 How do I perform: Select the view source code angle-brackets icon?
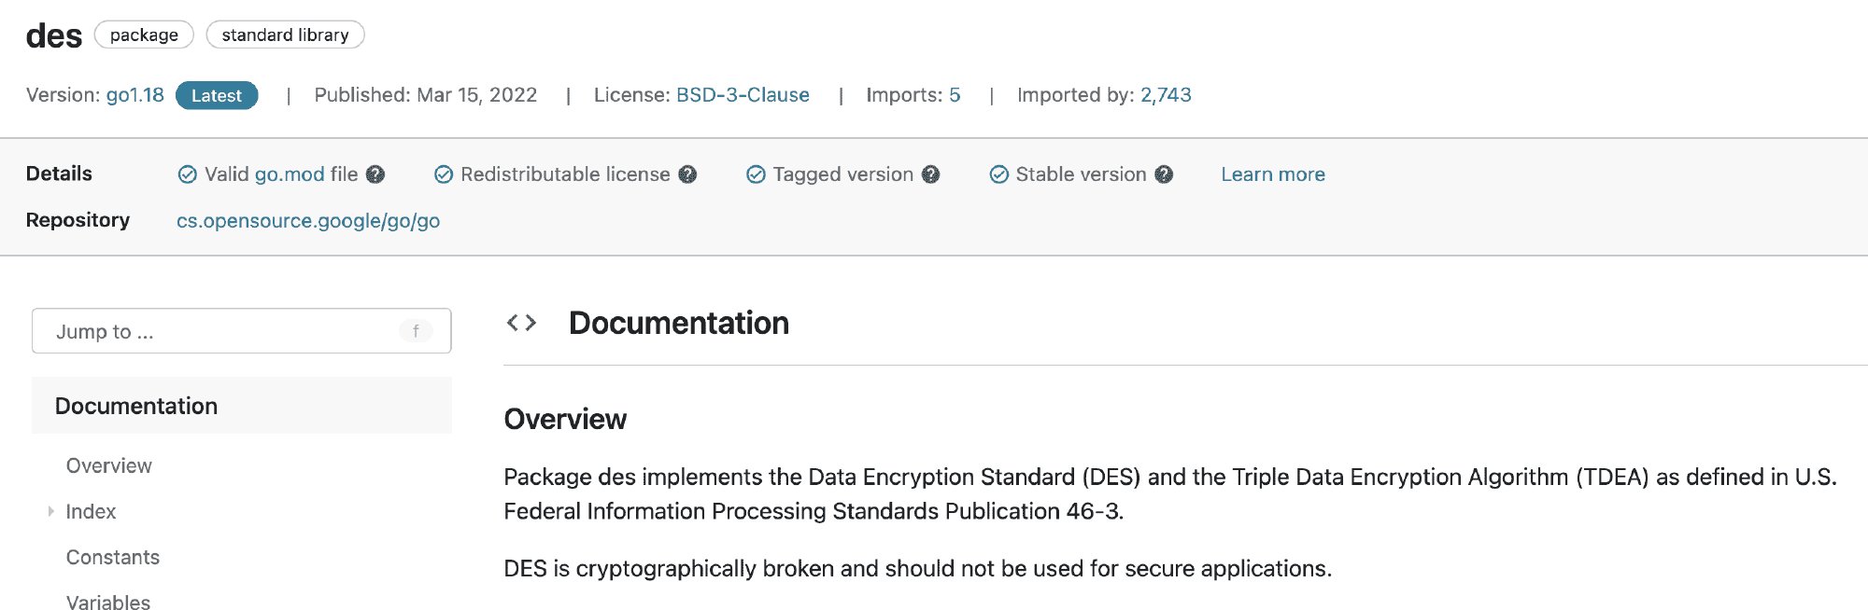[522, 323]
